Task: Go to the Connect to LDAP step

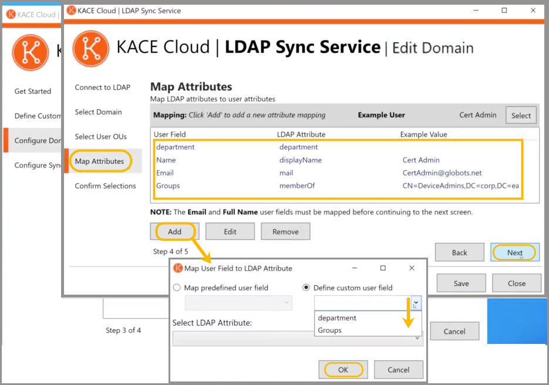Action: pyautogui.click(x=102, y=87)
